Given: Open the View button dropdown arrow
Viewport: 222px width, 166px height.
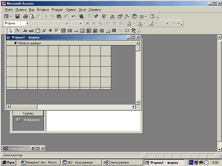Looking at the screenshot, I should click(11, 16).
